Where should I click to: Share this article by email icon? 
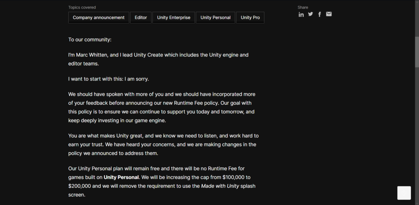click(x=329, y=14)
